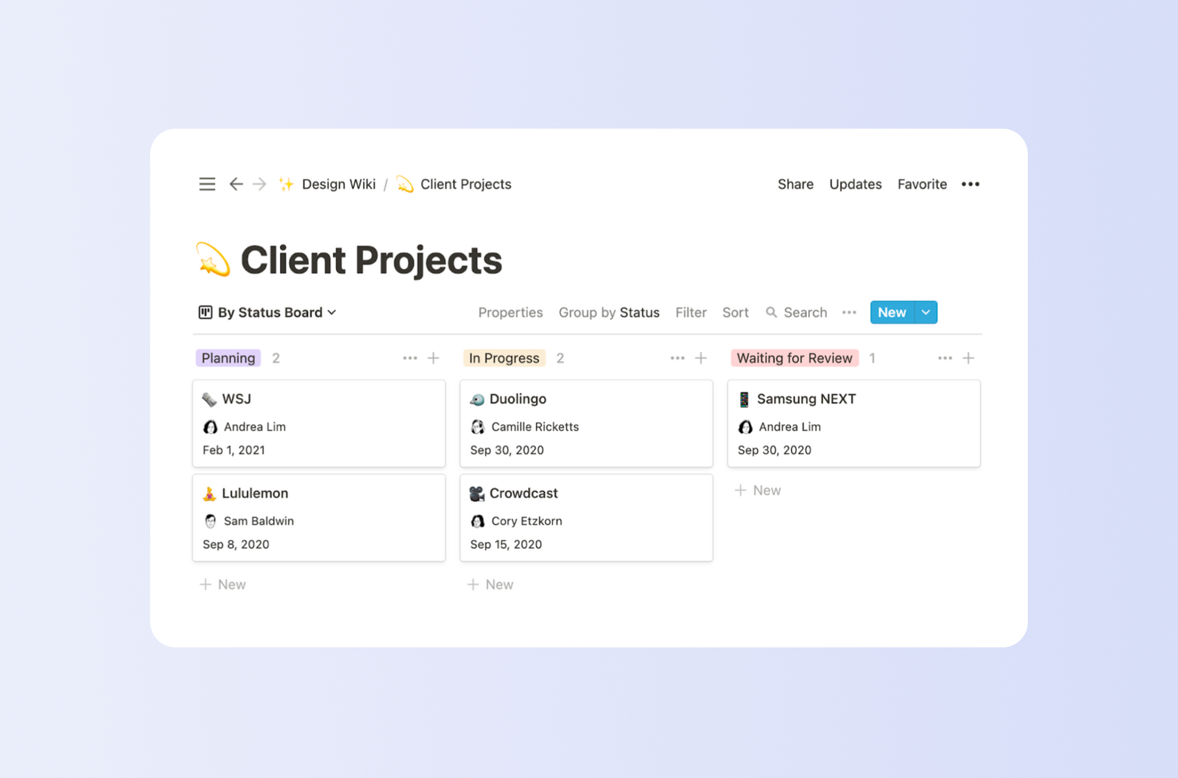The height and width of the screenshot is (778, 1178).
Task: Click the blue New button
Action: (891, 312)
